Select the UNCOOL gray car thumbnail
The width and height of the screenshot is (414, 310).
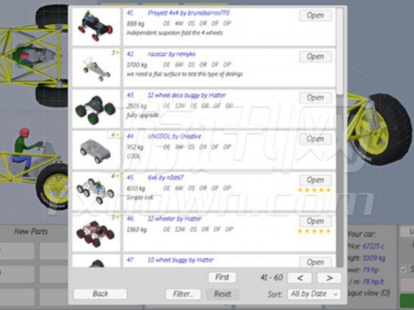pos(96,150)
